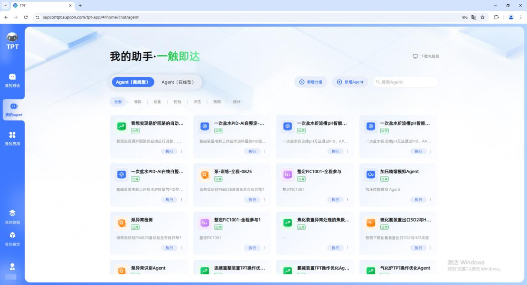
Task: Open 我的应用 from the left sidebar
Action: [12, 139]
